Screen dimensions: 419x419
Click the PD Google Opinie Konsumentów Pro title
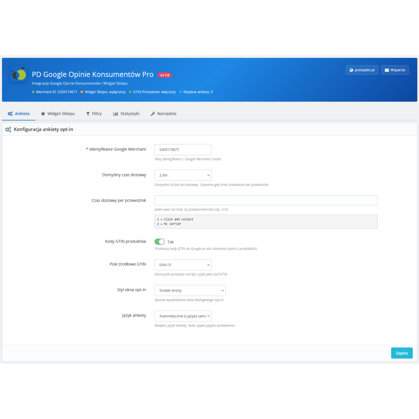(x=93, y=74)
